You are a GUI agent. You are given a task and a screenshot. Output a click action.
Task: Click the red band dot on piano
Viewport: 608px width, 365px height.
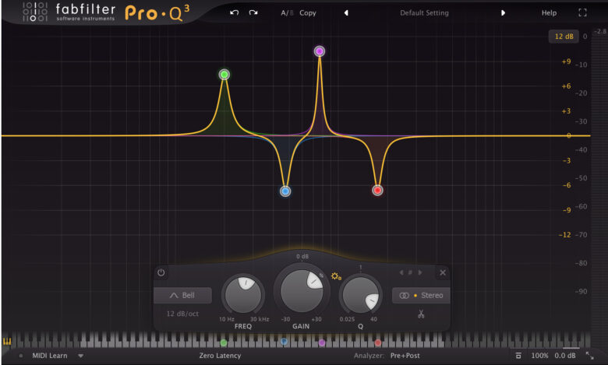tap(378, 342)
